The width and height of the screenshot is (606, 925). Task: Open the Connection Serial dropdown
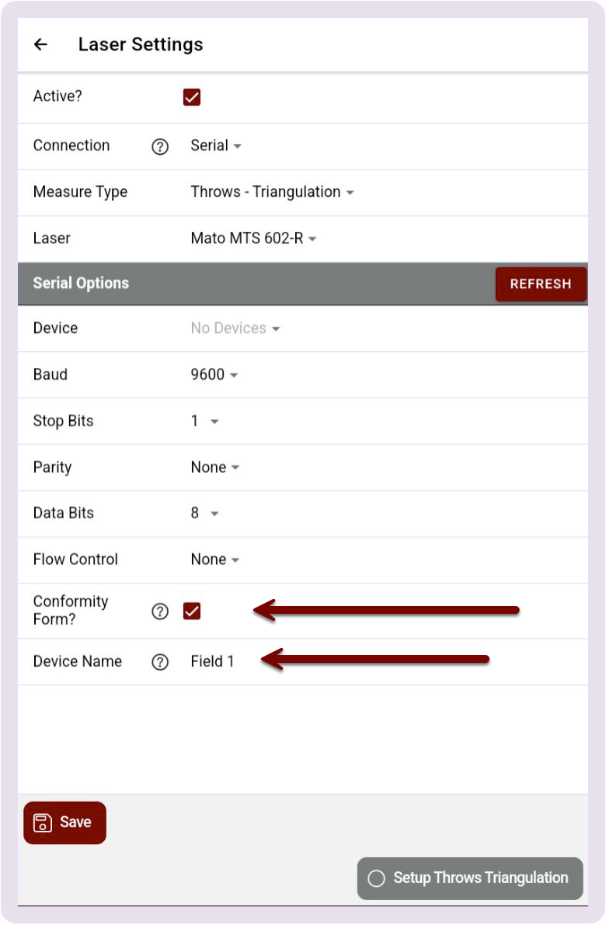pyautogui.click(x=216, y=145)
